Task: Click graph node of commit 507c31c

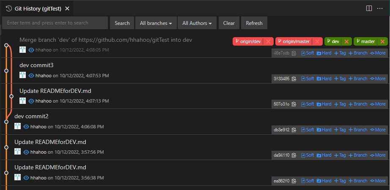Action: coord(11,96)
